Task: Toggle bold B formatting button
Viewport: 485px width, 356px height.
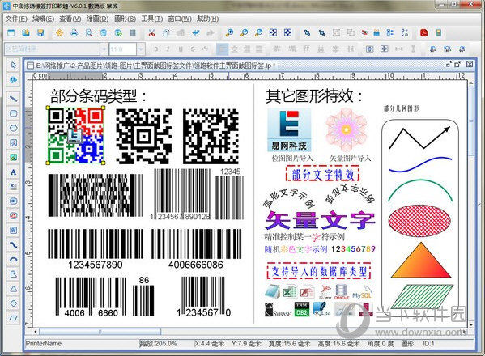Action: (x=156, y=49)
